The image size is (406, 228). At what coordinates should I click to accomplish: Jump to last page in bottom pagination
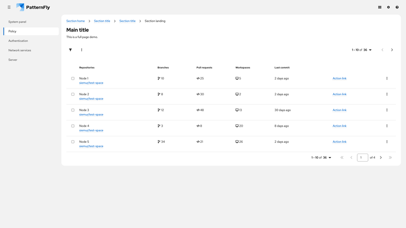[390, 158]
